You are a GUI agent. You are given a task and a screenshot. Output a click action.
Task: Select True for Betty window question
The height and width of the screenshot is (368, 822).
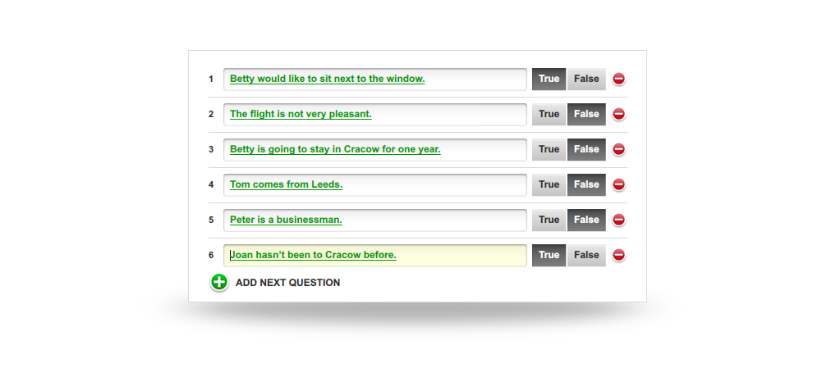[549, 79]
